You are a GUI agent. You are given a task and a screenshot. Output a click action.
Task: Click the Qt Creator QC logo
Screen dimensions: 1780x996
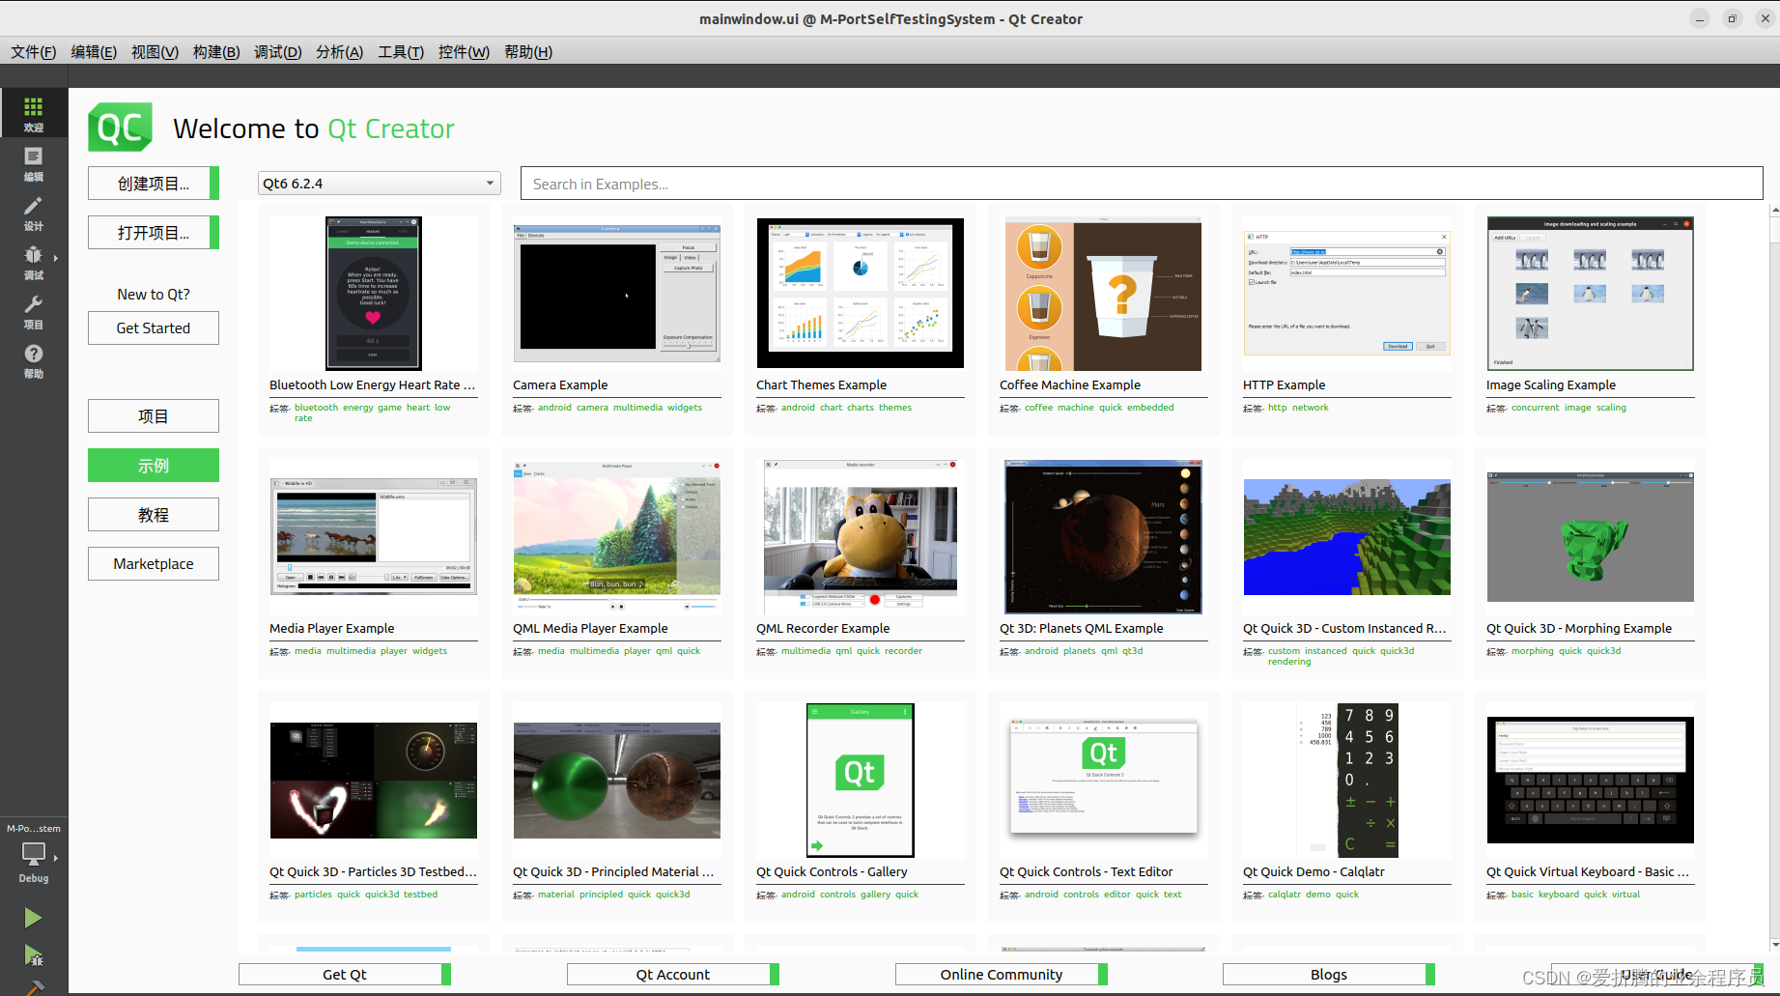pos(121,128)
